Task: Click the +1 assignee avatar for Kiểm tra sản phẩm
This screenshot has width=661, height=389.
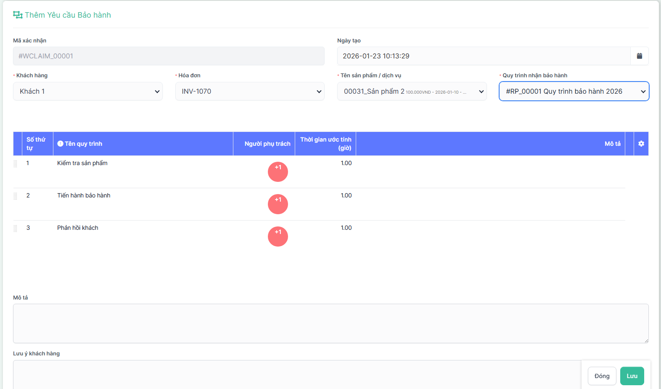Action: (x=278, y=172)
